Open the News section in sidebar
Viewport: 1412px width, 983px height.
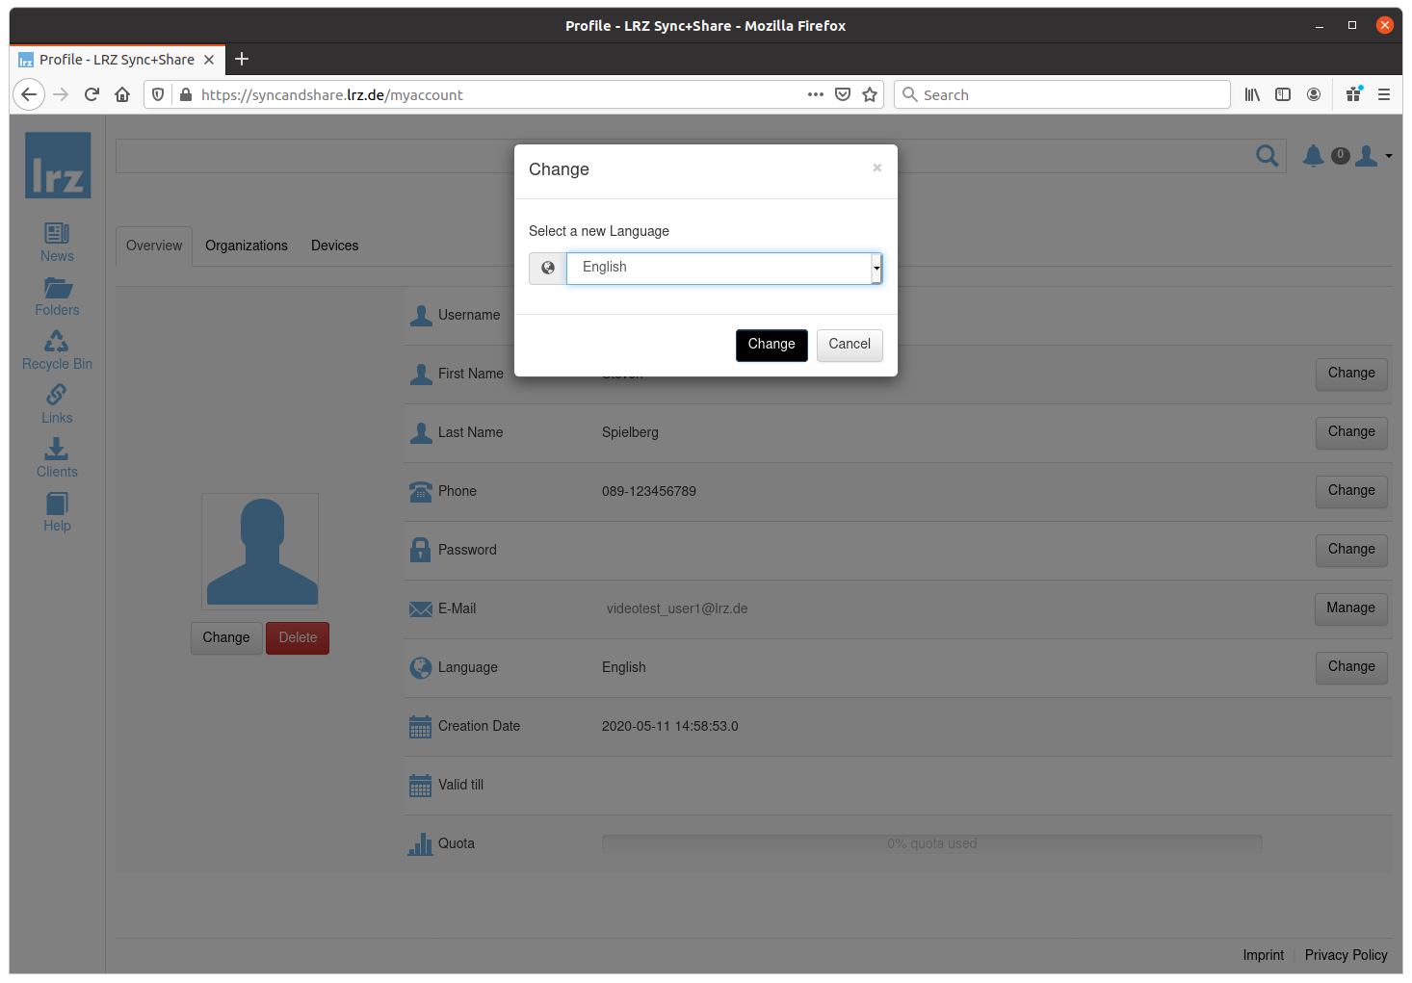57,243
